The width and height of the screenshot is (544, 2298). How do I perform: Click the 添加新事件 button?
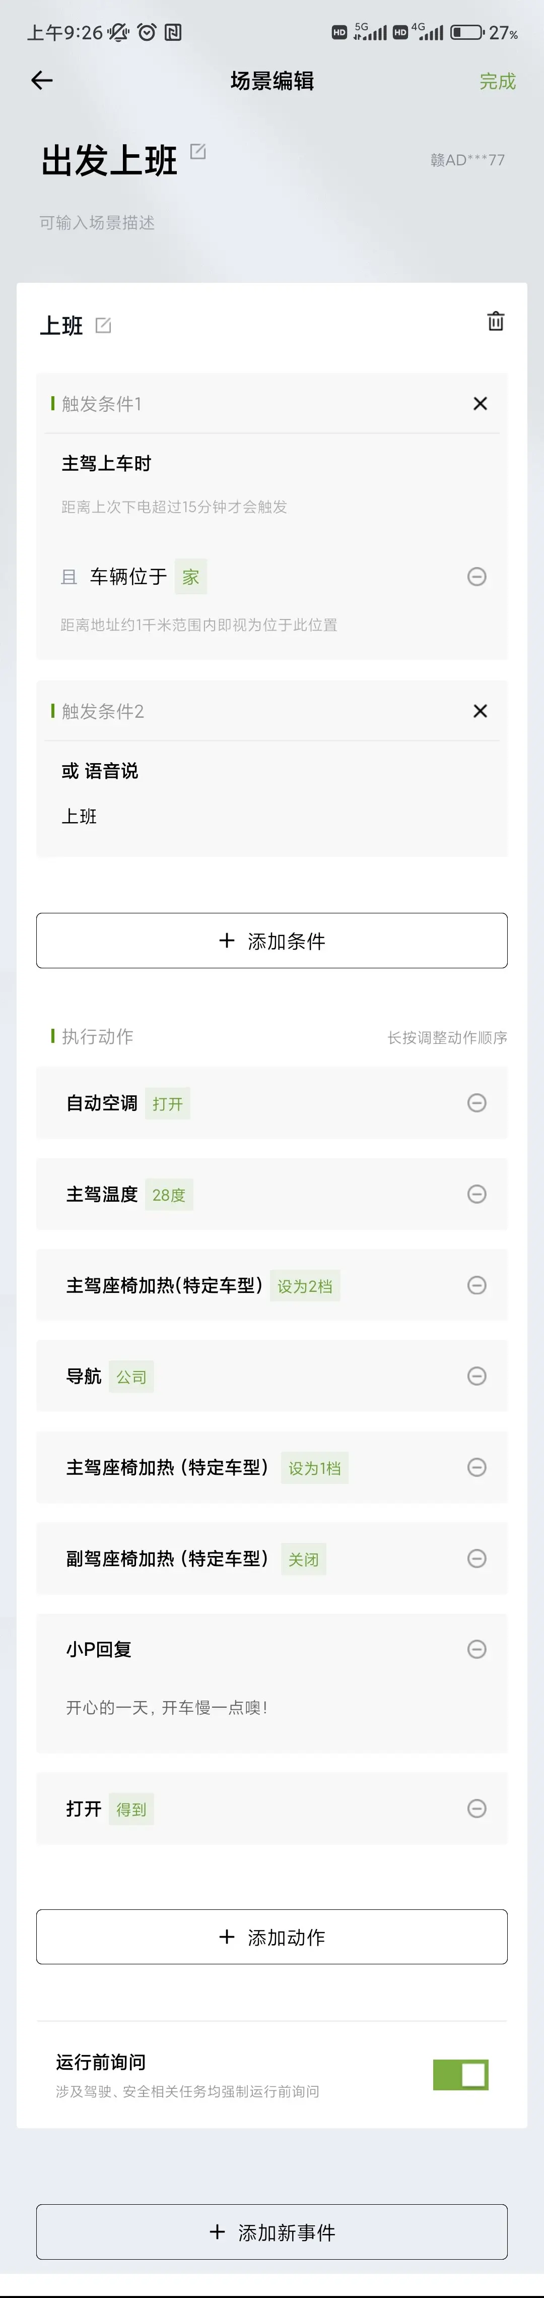[272, 2232]
